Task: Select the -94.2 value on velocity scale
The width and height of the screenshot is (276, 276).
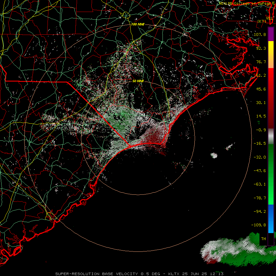Action: click(260, 212)
